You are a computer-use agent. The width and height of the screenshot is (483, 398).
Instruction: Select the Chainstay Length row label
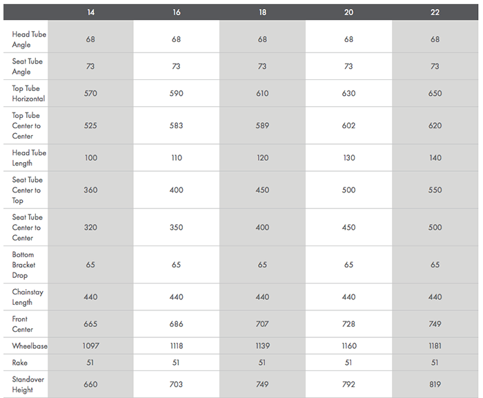point(28,297)
